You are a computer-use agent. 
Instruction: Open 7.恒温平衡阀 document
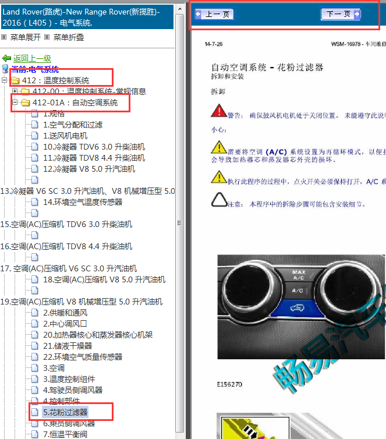coord(65,434)
